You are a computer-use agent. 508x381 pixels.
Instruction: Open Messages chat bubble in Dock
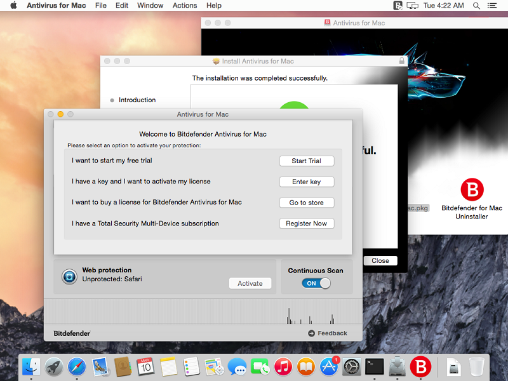click(237, 367)
